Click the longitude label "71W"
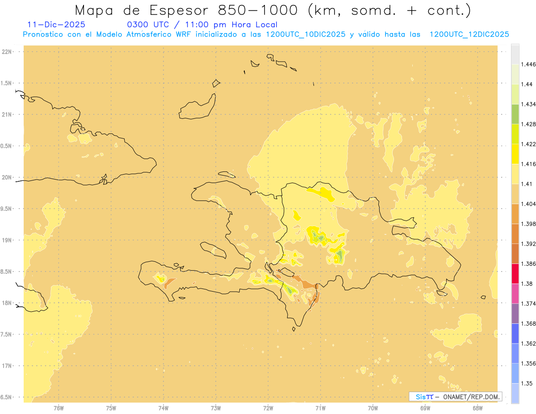Image resolution: width=536 pixels, height=414 pixels. [x=320, y=408]
